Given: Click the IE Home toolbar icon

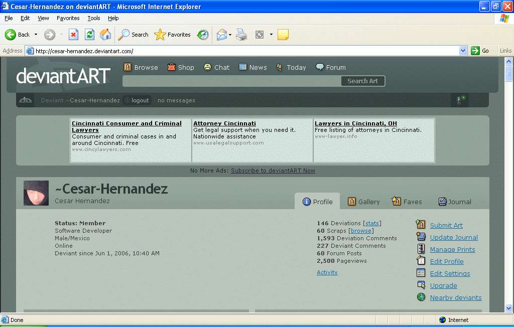Looking at the screenshot, I should click(105, 35).
